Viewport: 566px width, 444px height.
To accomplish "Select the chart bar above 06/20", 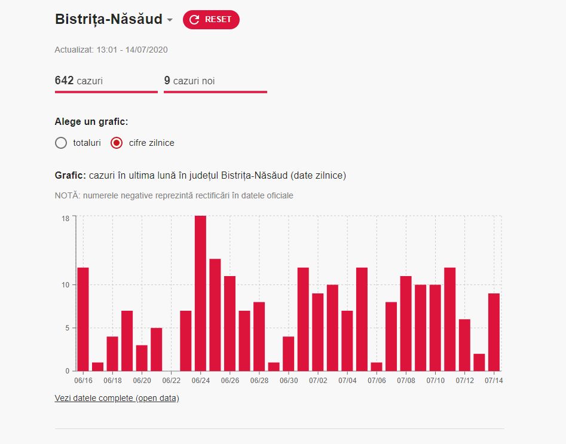I will (142, 358).
